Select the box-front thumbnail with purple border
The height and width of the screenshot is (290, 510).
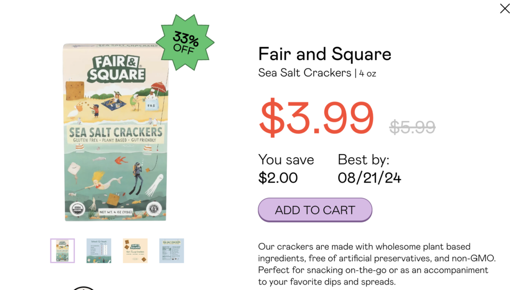click(x=62, y=251)
